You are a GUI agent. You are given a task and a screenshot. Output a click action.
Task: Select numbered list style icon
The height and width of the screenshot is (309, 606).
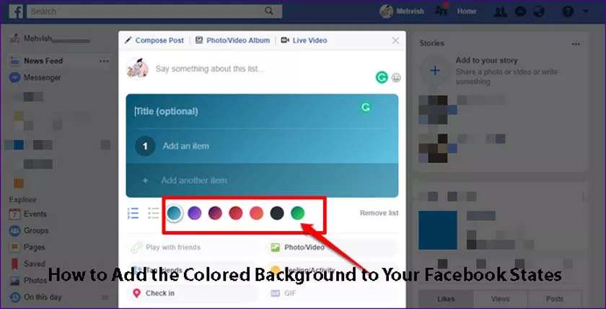tap(133, 213)
